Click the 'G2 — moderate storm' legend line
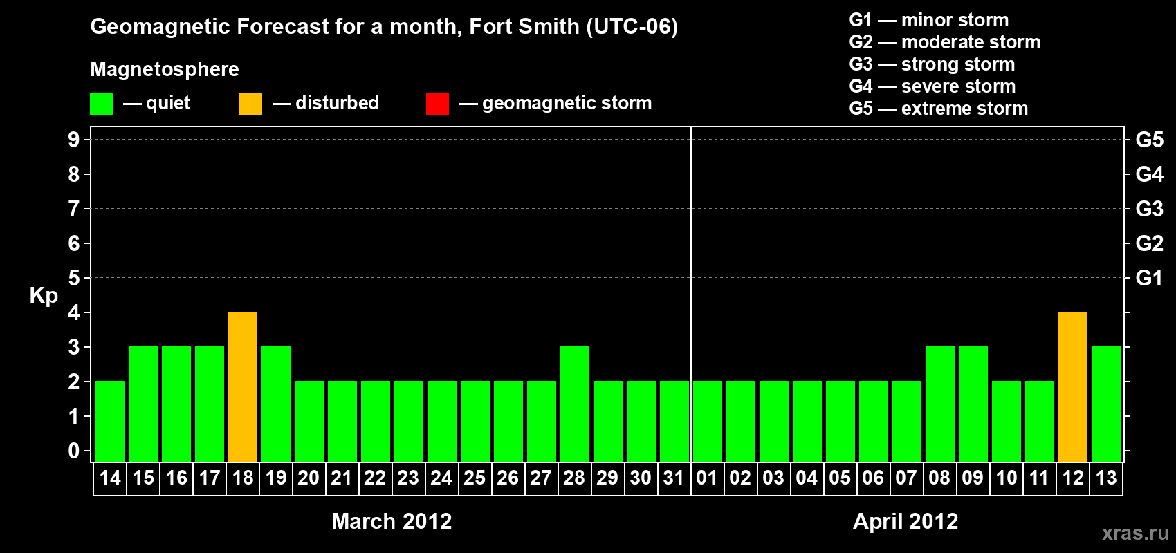The width and height of the screenshot is (1176, 553). tap(945, 42)
